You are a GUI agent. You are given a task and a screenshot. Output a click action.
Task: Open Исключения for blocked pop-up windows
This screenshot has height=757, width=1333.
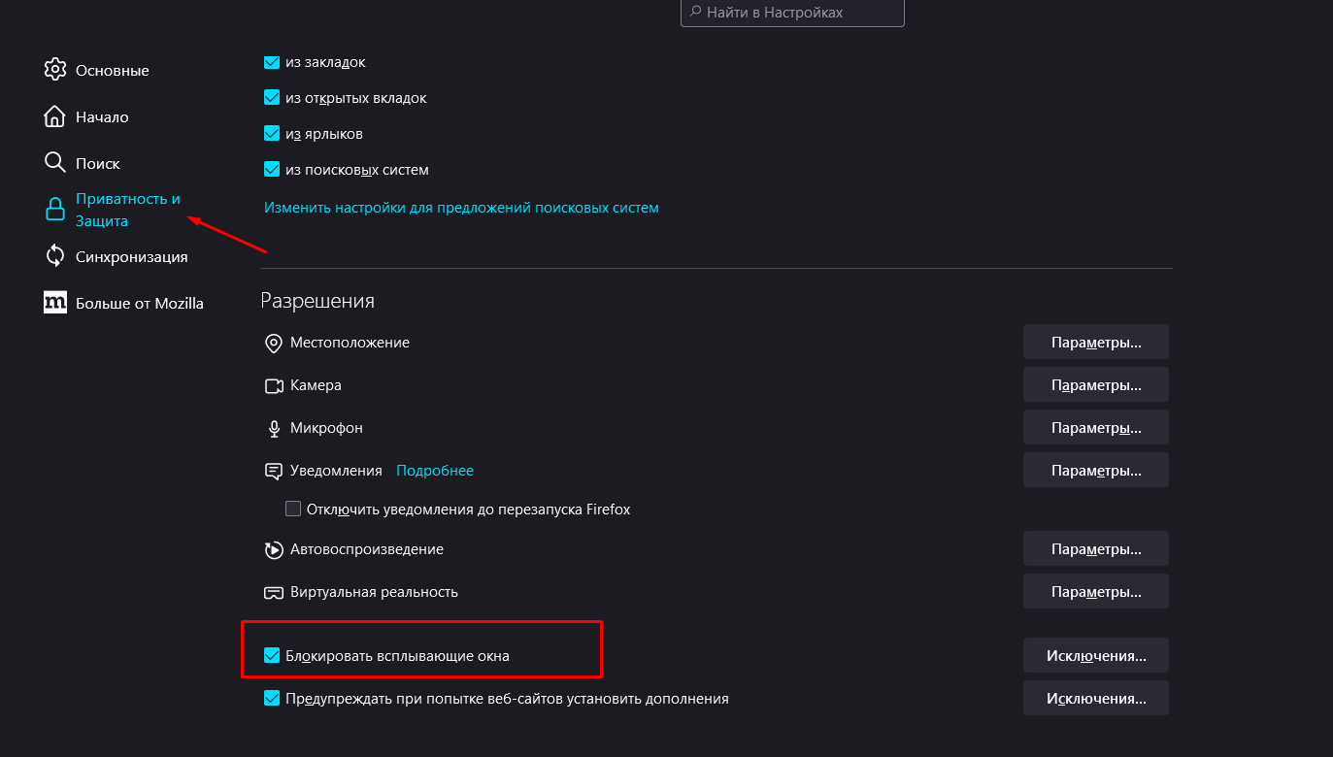click(1095, 656)
